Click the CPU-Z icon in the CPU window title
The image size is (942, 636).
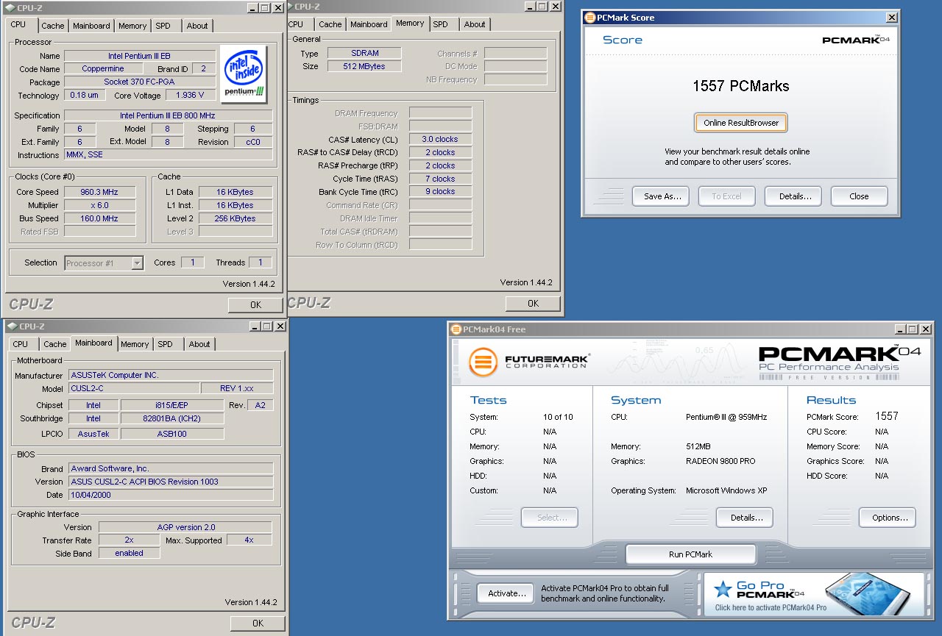tap(11, 8)
